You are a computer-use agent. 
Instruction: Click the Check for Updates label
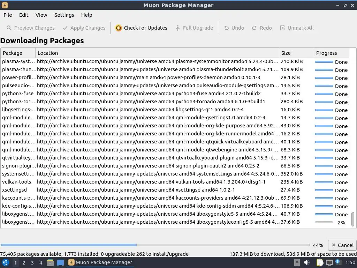pos(145,28)
